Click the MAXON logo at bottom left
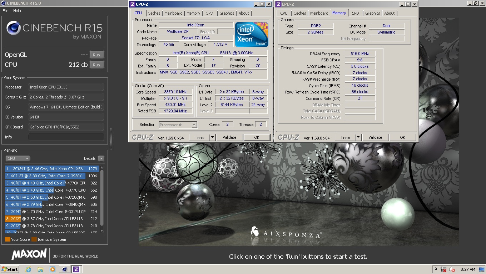Screen dimensions: 486x274 pos(29,254)
